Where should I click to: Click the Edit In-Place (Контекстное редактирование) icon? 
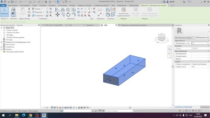[123, 10]
